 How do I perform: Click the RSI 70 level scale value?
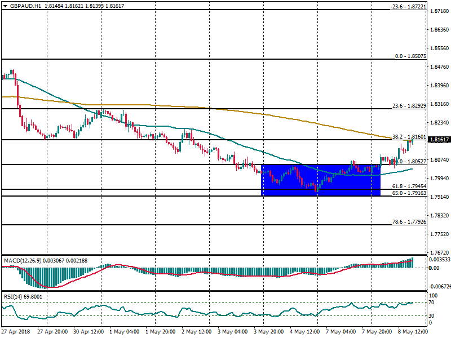pos(433,303)
